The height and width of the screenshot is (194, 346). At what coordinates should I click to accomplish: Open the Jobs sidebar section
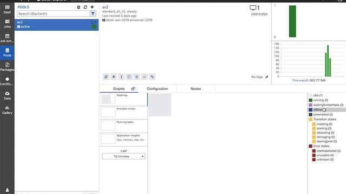point(7,24)
